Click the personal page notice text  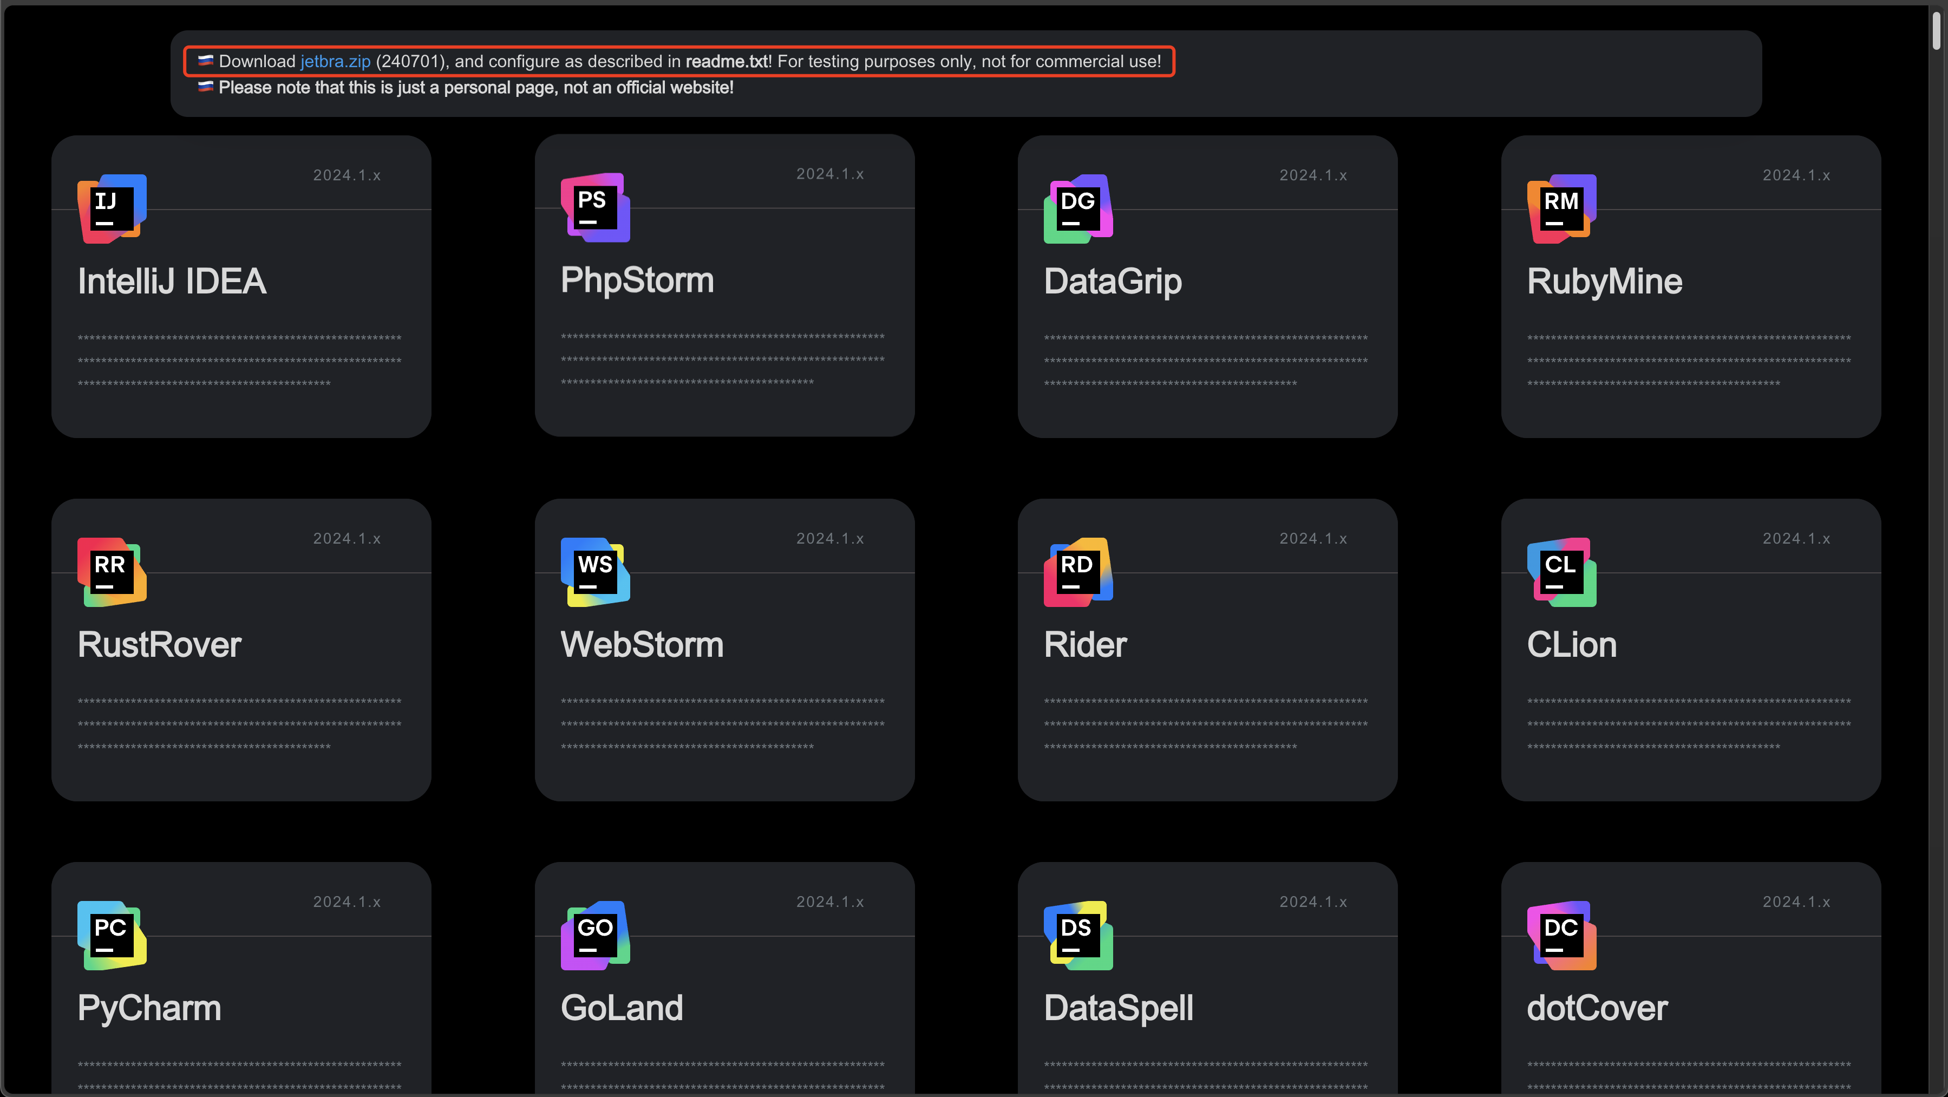[476, 88]
